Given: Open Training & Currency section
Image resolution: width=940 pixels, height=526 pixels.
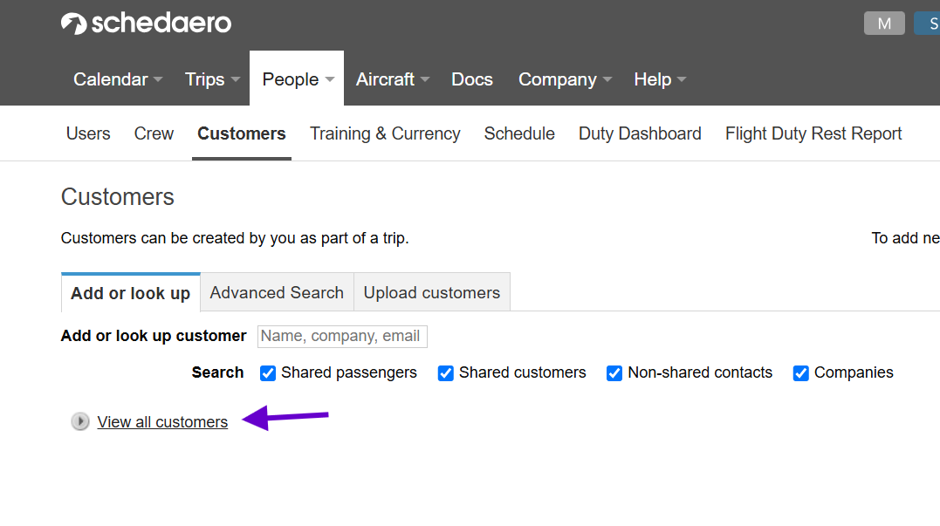Looking at the screenshot, I should (x=385, y=133).
